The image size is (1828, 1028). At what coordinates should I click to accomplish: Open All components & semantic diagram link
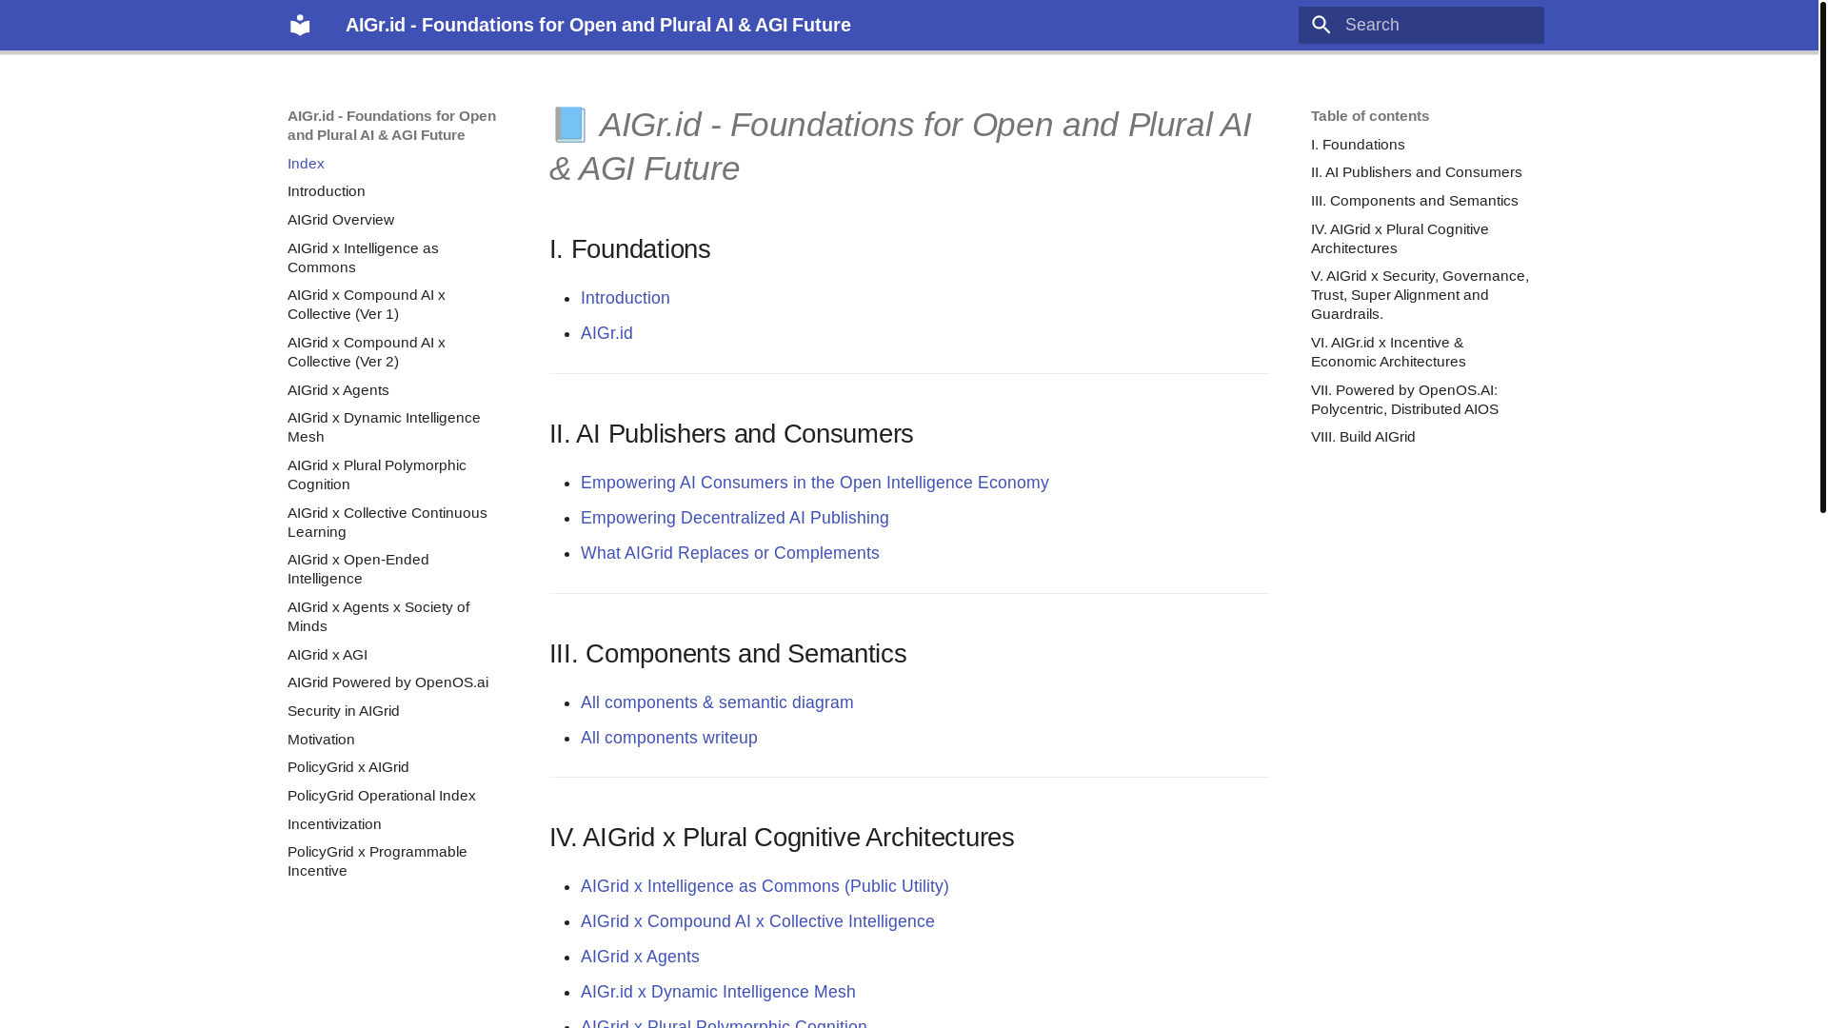(x=717, y=702)
